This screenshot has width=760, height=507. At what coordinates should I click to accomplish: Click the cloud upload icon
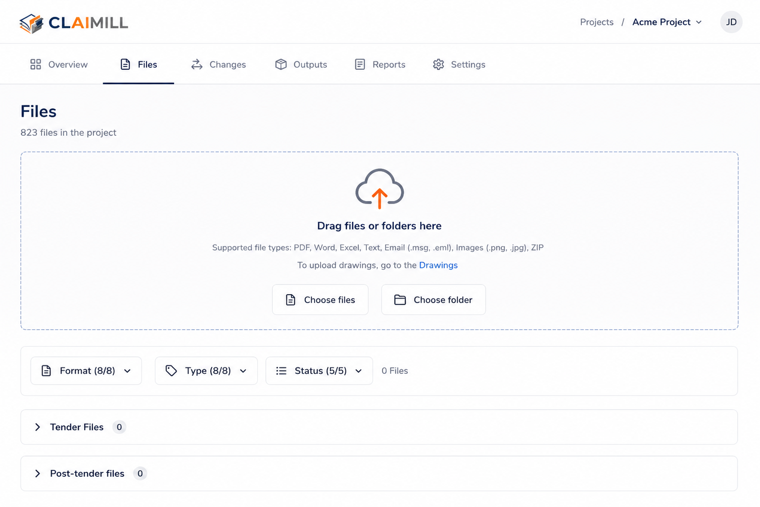pos(380,189)
